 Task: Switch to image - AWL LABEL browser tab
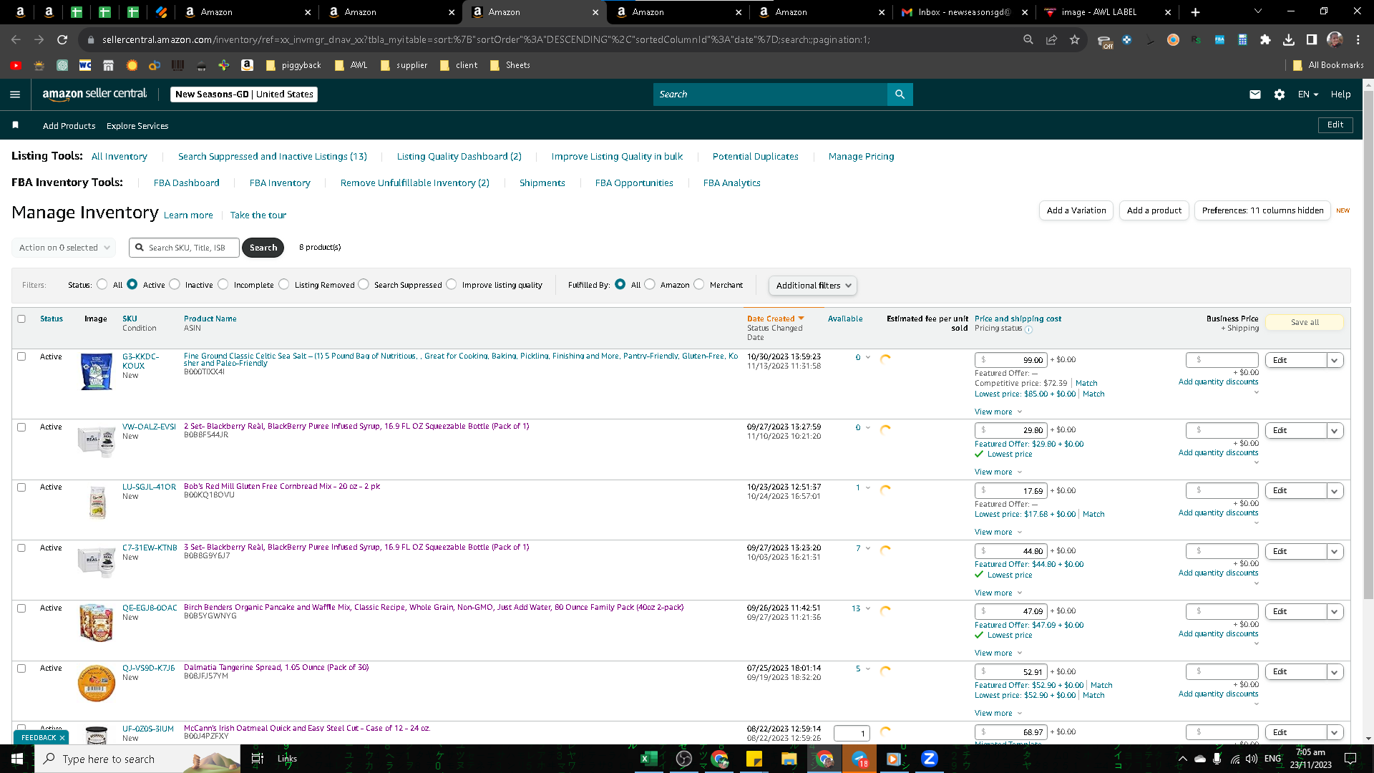[x=1107, y=12]
